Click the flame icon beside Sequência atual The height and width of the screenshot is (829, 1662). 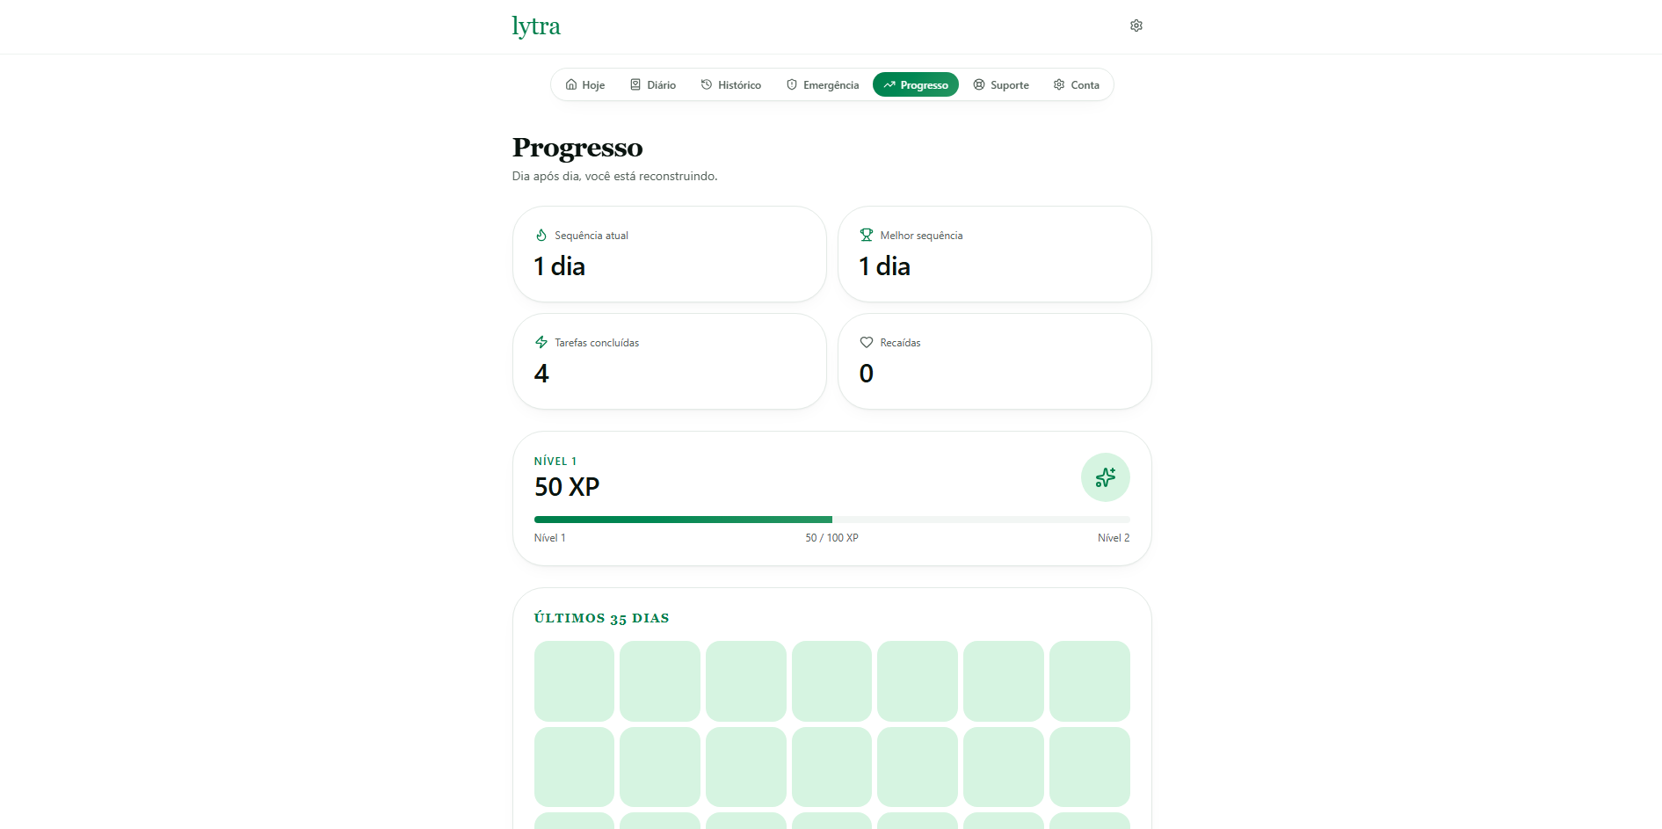pyautogui.click(x=541, y=236)
